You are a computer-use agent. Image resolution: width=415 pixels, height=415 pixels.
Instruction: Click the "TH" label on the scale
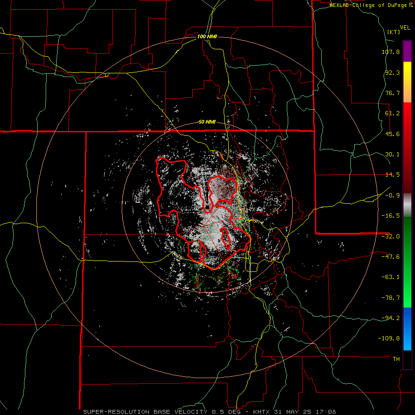click(396, 359)
